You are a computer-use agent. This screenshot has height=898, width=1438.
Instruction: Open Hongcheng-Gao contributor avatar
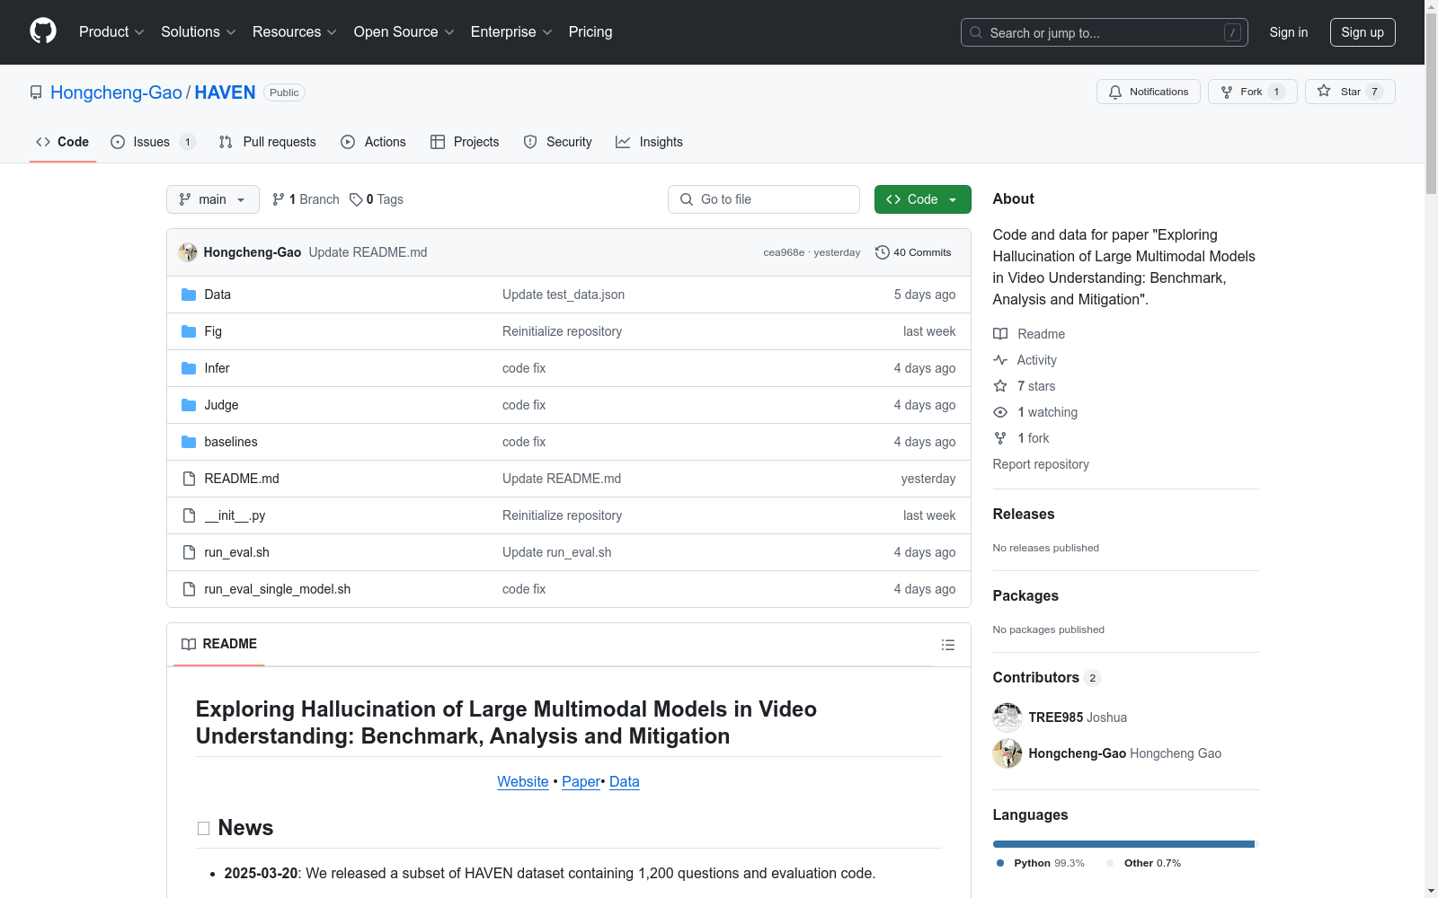click(1007, 753)
